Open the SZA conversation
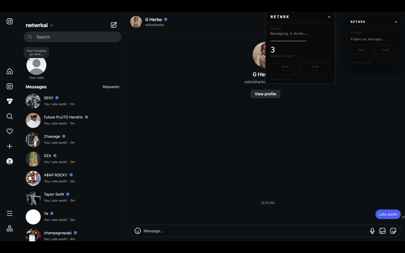 pyautogui.click(x=72, y=159)
